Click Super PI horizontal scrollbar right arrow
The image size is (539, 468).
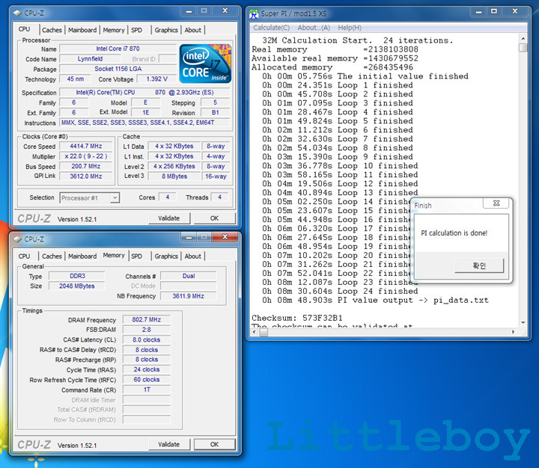514,332
